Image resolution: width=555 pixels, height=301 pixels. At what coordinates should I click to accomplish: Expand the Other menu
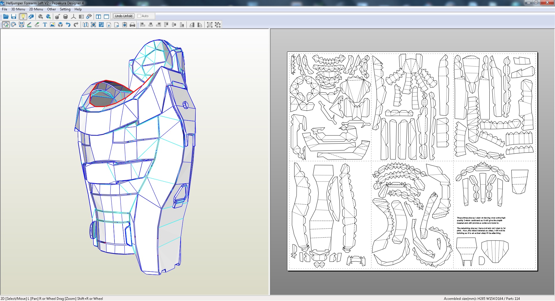click(x=51, y=9)
